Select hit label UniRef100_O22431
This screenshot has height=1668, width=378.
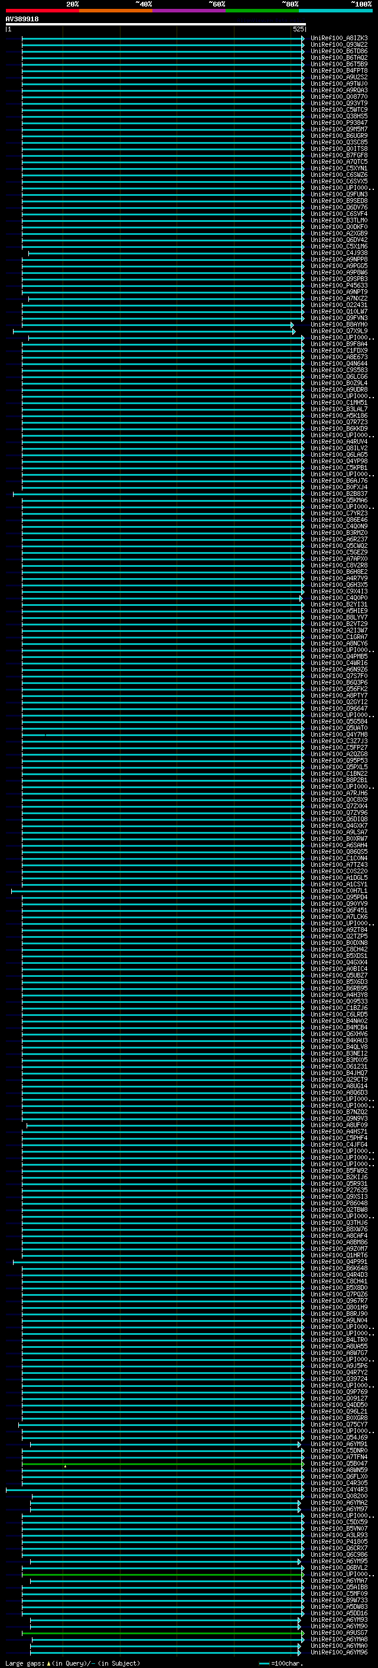339,305
